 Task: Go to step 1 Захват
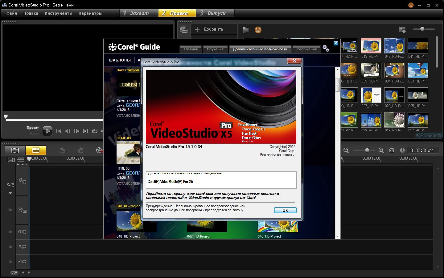(x=138, y=13)
